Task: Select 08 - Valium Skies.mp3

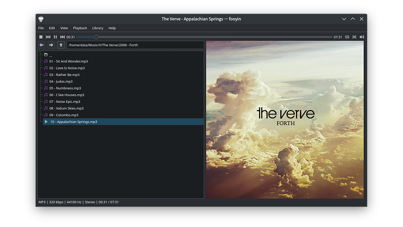Action: 66,108
